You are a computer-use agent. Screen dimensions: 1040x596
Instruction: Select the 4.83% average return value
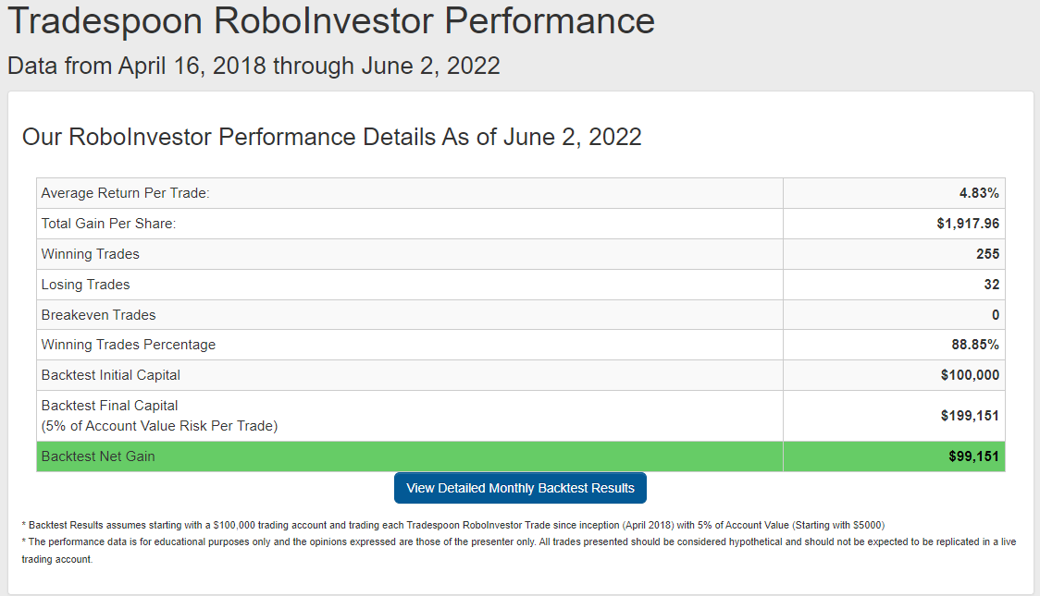[x=979, y=193]
